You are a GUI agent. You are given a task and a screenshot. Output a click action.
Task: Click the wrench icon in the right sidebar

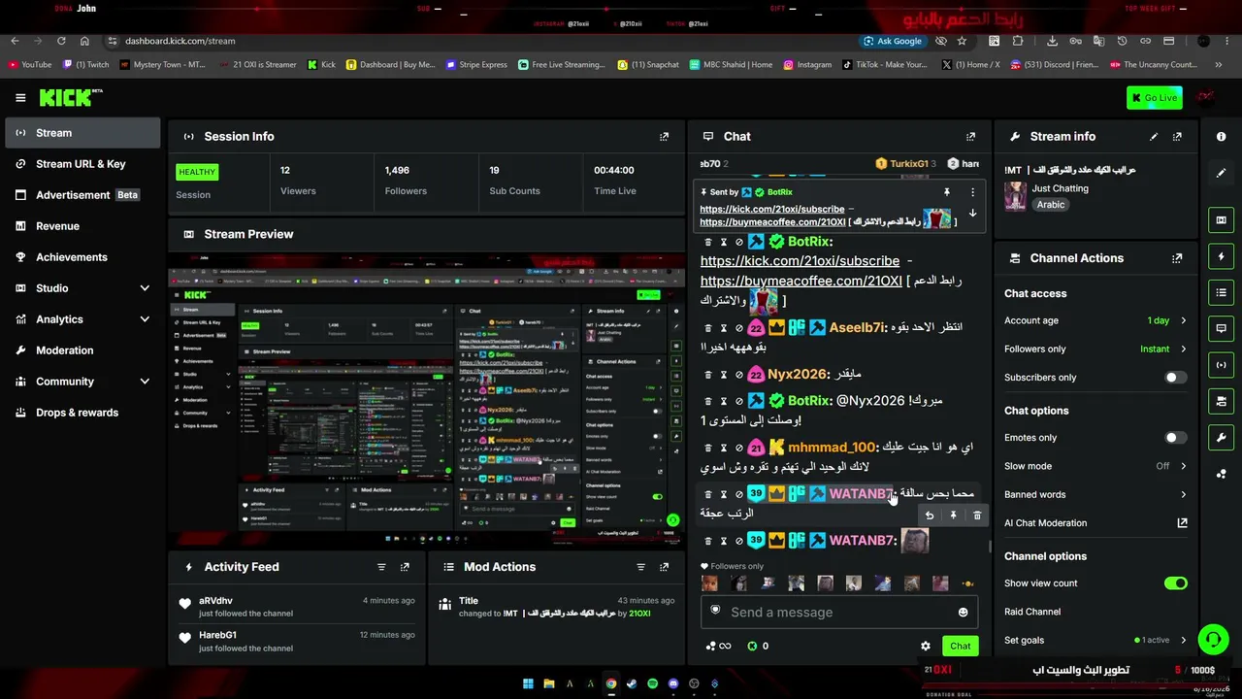pyautogui.click(x=1221, y=437)
